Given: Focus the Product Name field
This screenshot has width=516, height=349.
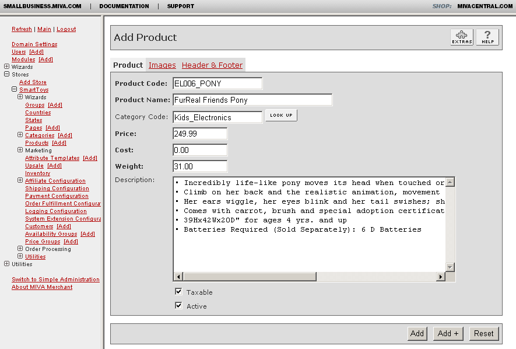Looking at the screenshot, I should click(x=252, y=100).
